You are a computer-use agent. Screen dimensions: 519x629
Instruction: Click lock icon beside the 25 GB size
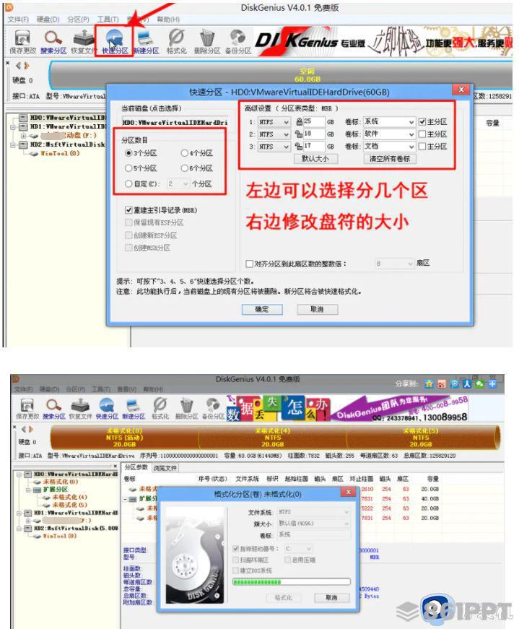299,121
